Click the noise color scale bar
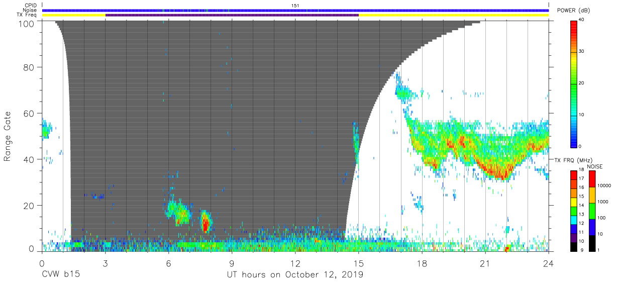The image size is (617, 285). point(592,211)
